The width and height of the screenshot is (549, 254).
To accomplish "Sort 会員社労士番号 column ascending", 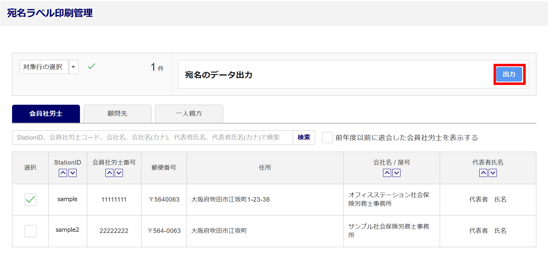I will (109, 173).
